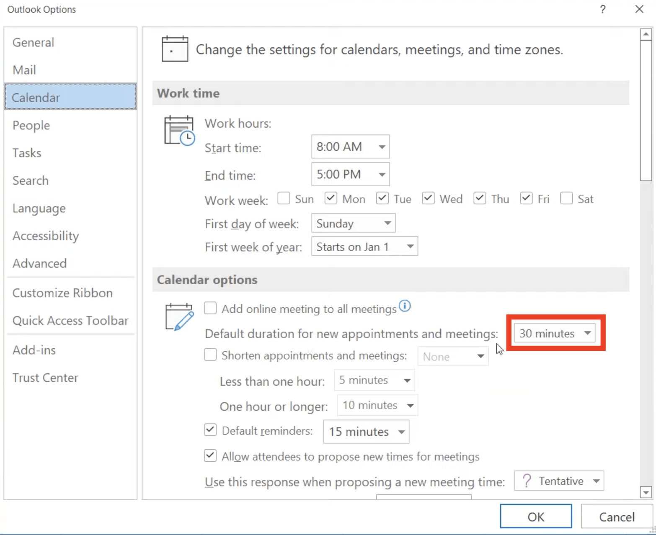Viewport: 656px width, 535px height.
Task: Open First day of week dropdown
Action: tap(353, 223)
